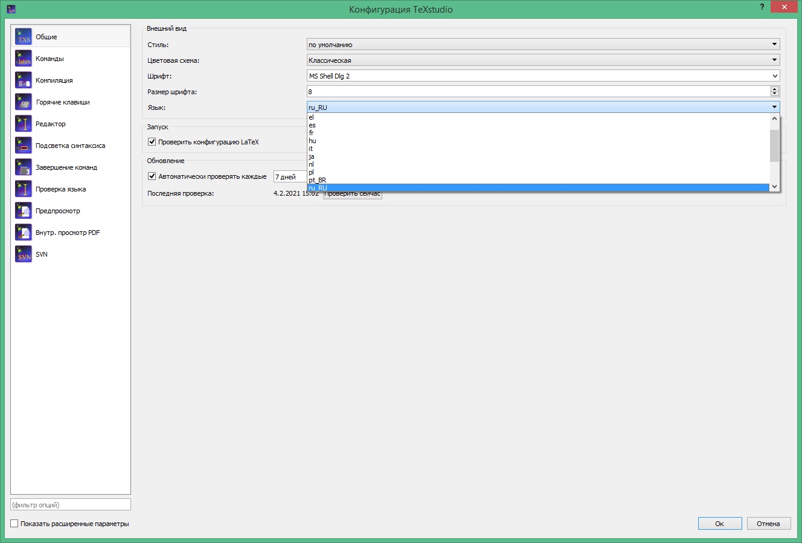Select the Внутр. просмотр PDF icon
The height and width of the screenshot is (543, 802).
point(24,233)
